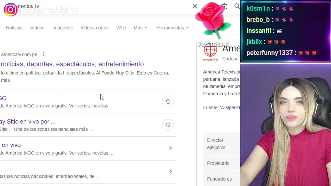
Task: Open the Herramientas dropdown
Action: point(172,28)
